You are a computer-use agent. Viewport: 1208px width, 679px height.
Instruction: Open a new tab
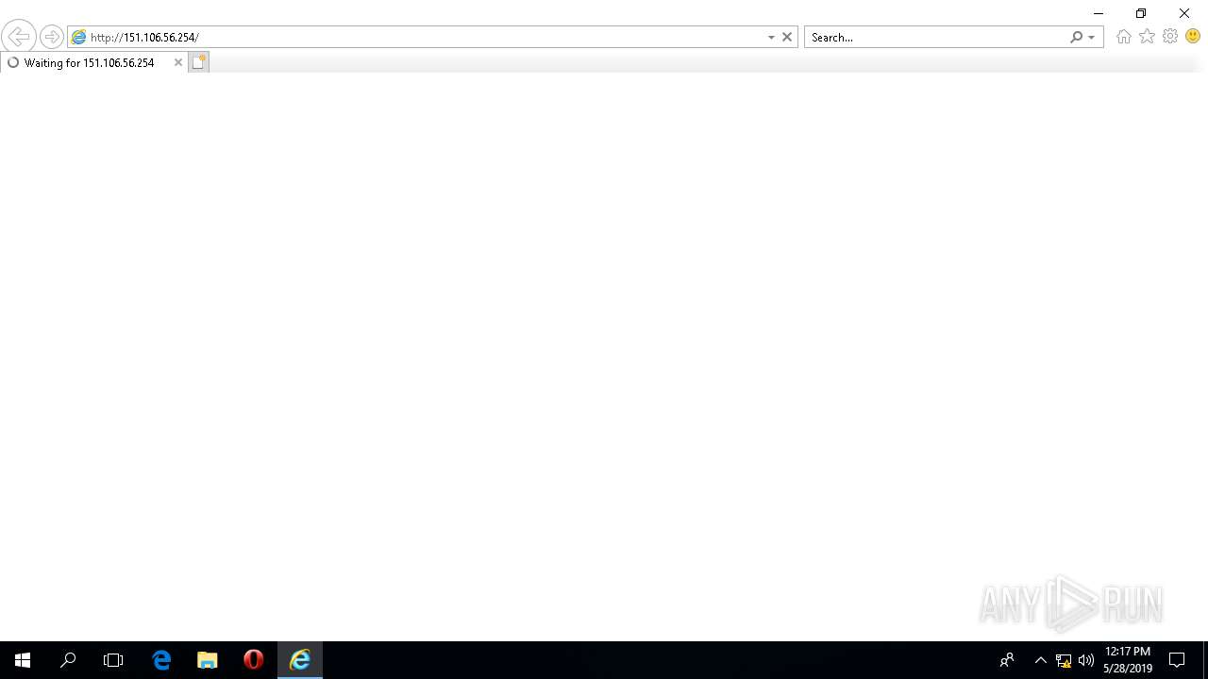click(198, 62)
